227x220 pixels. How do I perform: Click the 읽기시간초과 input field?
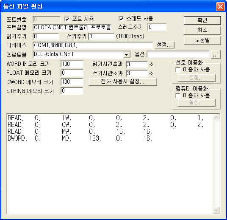click(x=137, y=64)
